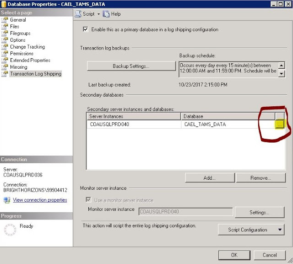Select the Change Tracking page
This screenshot has height=264, width=293.
27,47
